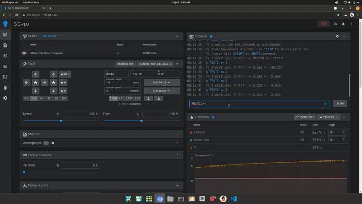Lower Z offset with the down icon
The image size is (362, 204).
pyautogui.click(x=158, y=99)
